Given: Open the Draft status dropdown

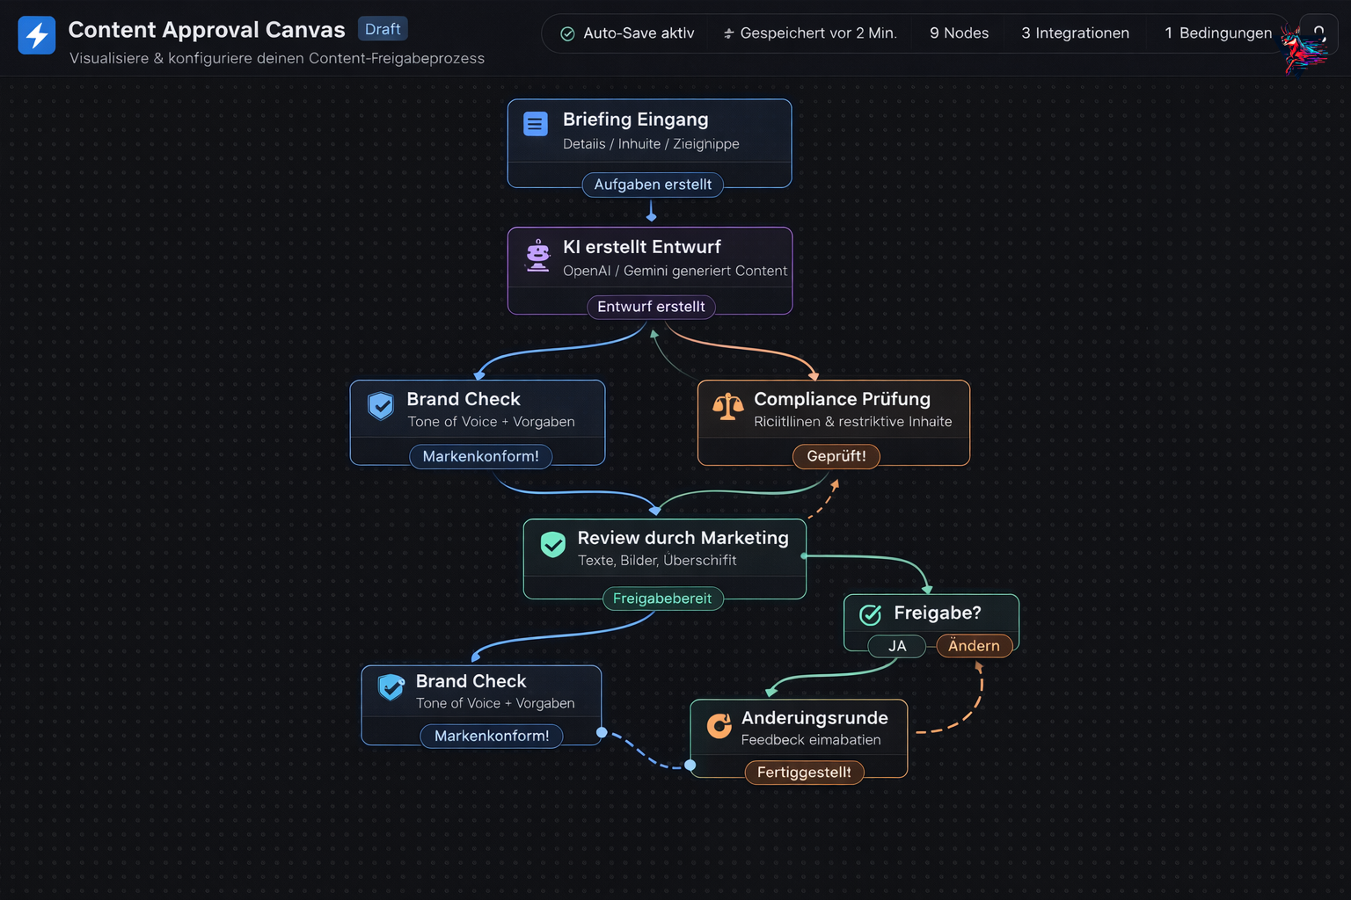Looking at the screenshot, I should (382, 28).
